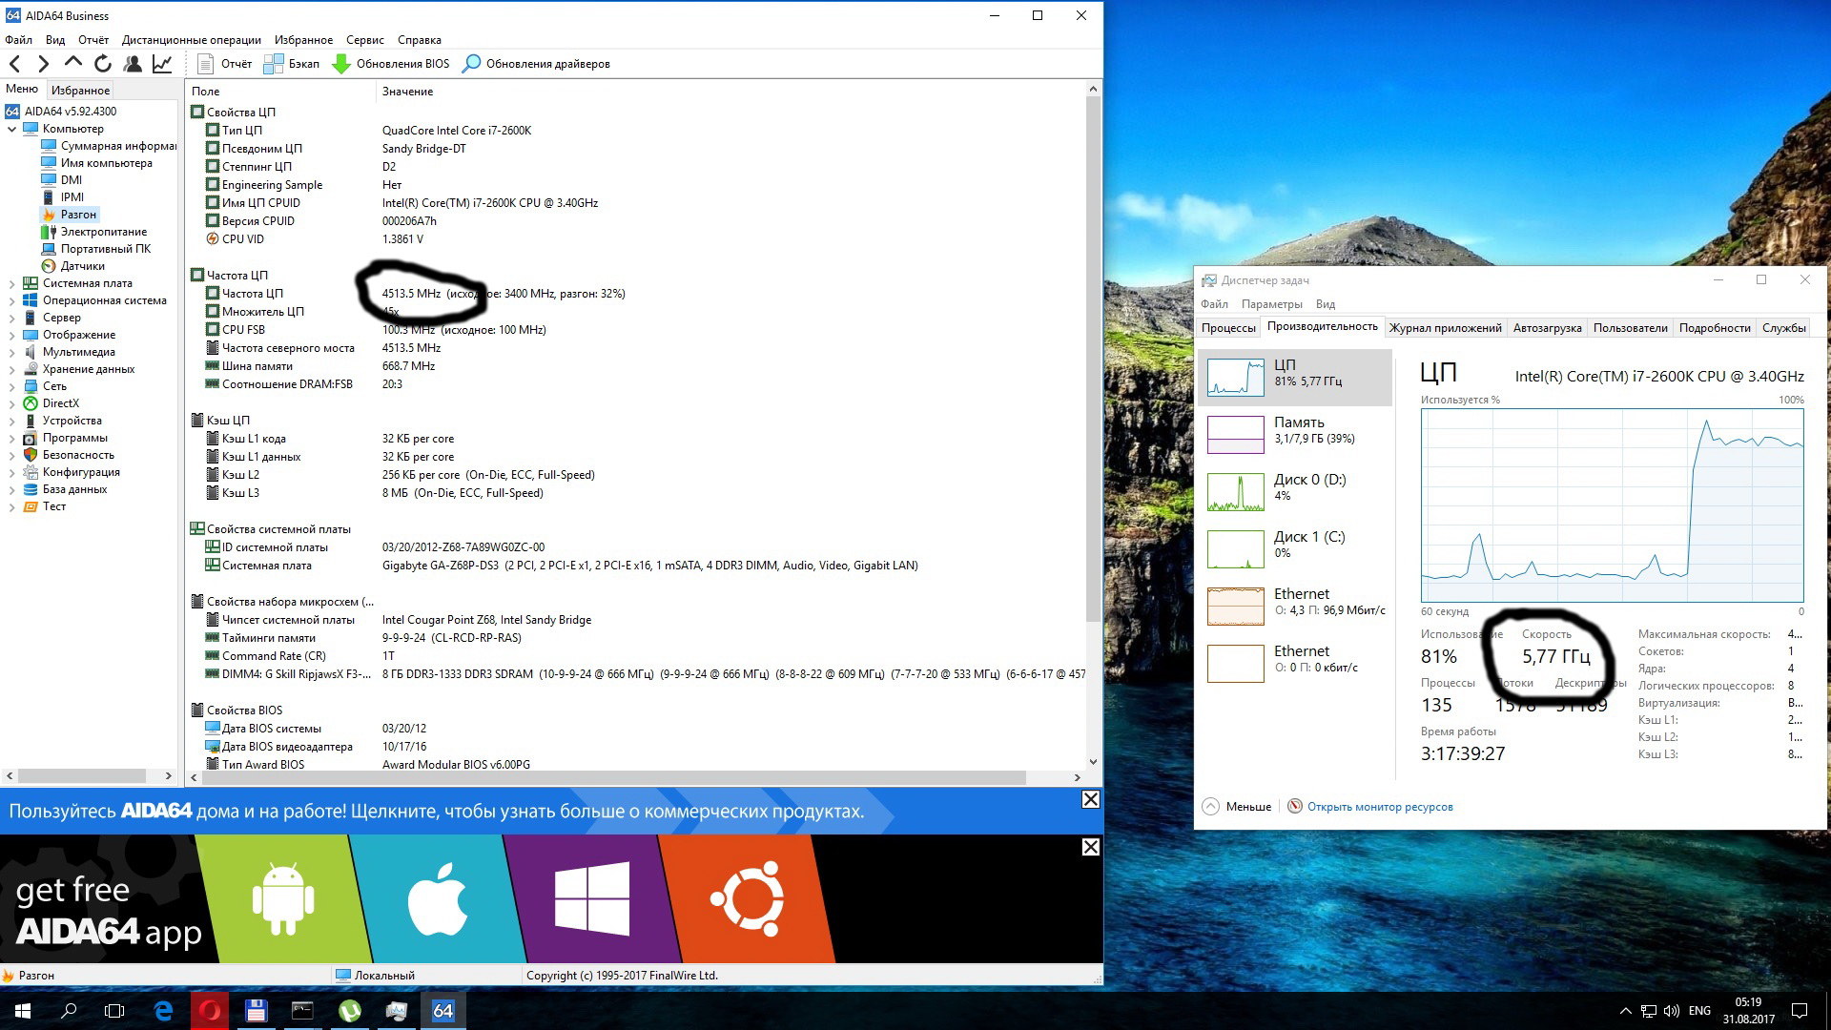Image resolution: width=1831 pixels, height=1030 pixels.
Task: Open driver updates magnifier icon
Action: pos(471,64)
